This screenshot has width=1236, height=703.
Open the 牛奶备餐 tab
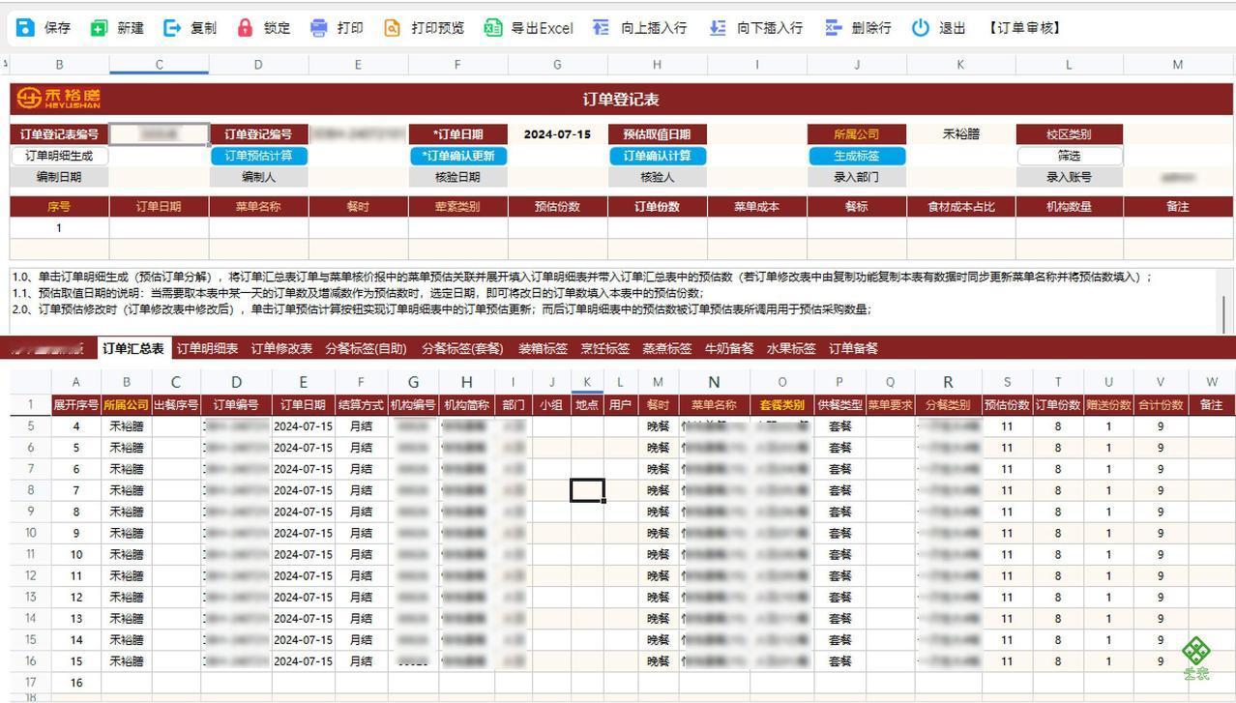coord(728,348)
